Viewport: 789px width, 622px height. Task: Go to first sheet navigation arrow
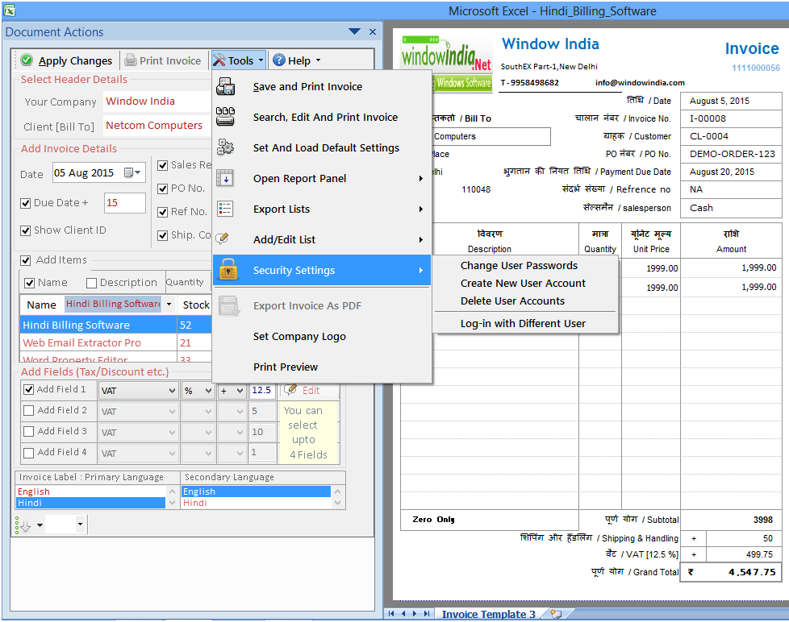coord(391,613)
